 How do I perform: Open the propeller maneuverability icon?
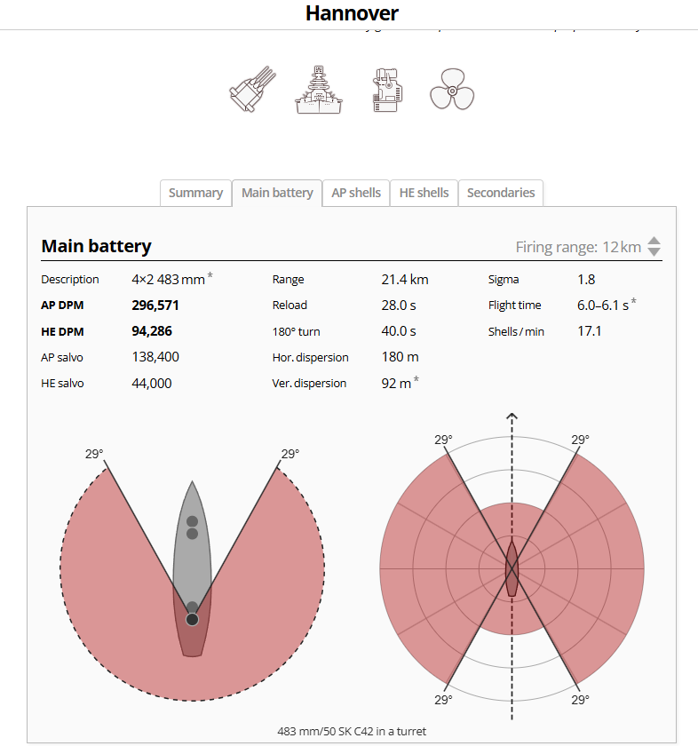tap(452, 89)
